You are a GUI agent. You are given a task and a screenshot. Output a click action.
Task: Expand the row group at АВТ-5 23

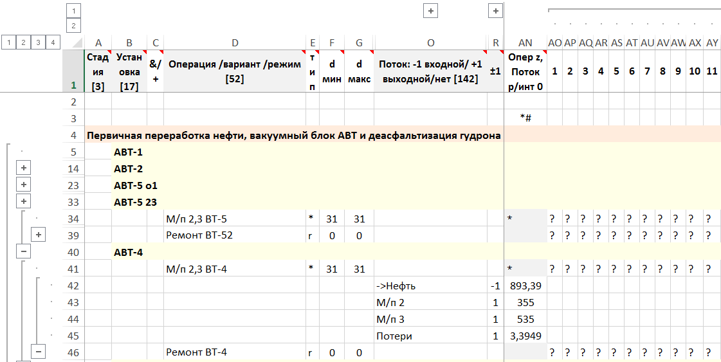[23, 202]
